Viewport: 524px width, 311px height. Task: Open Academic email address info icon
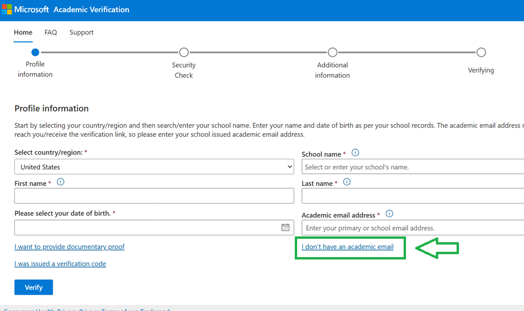[x=389, y=213]
